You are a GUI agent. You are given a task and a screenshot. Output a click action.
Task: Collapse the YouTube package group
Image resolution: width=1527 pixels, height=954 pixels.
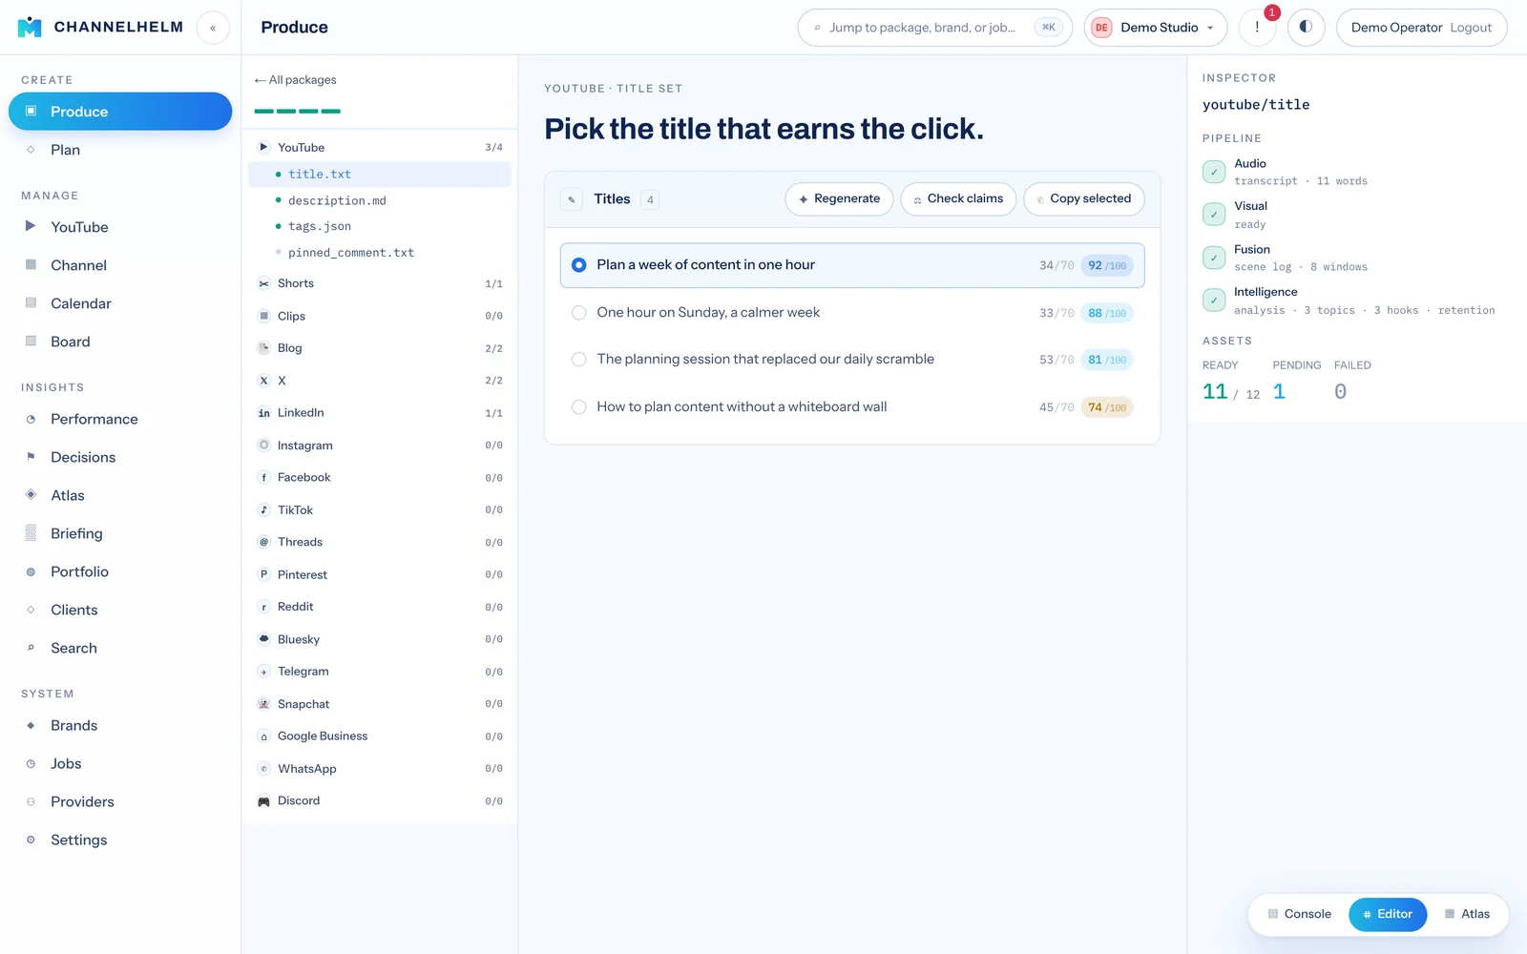380,147
